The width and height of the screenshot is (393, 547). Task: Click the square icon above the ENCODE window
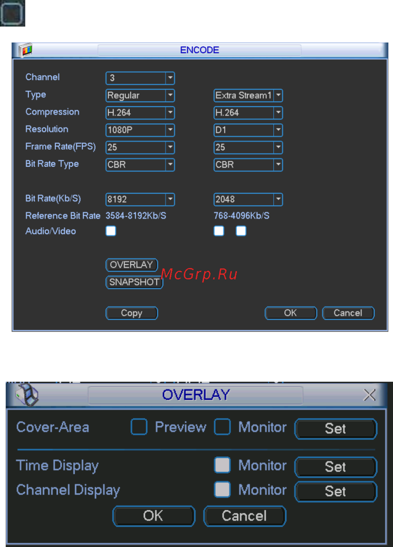[13, 13]
